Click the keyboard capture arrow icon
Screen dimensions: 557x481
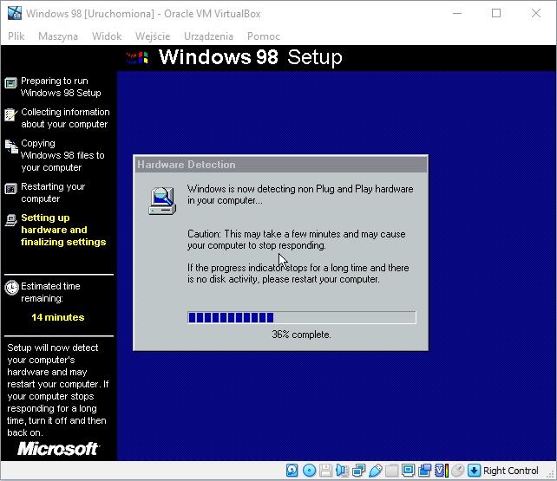point(474,471)
